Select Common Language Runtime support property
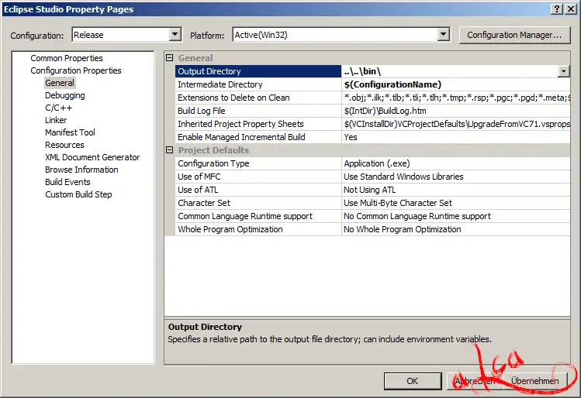The width and height of the screenshot is (581, 398). pos(258,216)
